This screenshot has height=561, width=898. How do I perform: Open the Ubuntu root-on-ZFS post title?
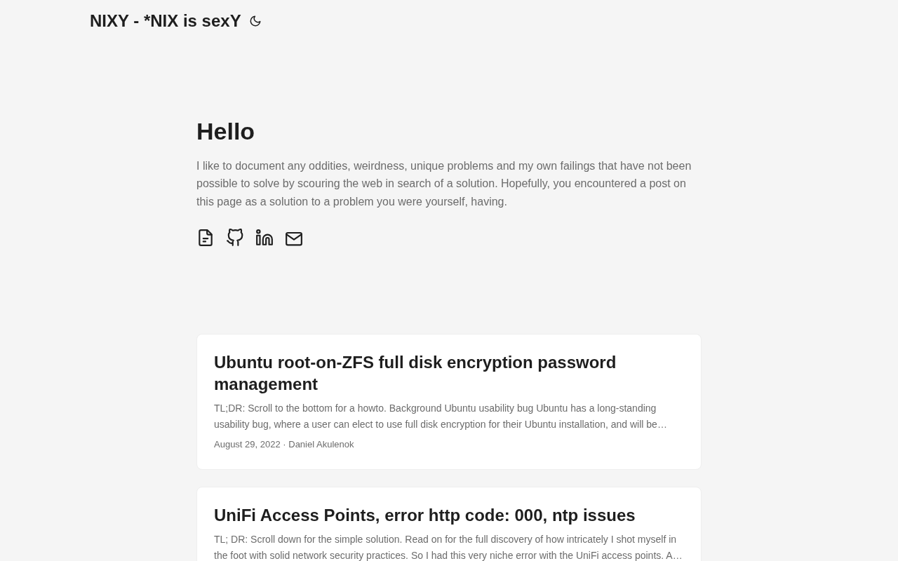[x=415, y=363]
